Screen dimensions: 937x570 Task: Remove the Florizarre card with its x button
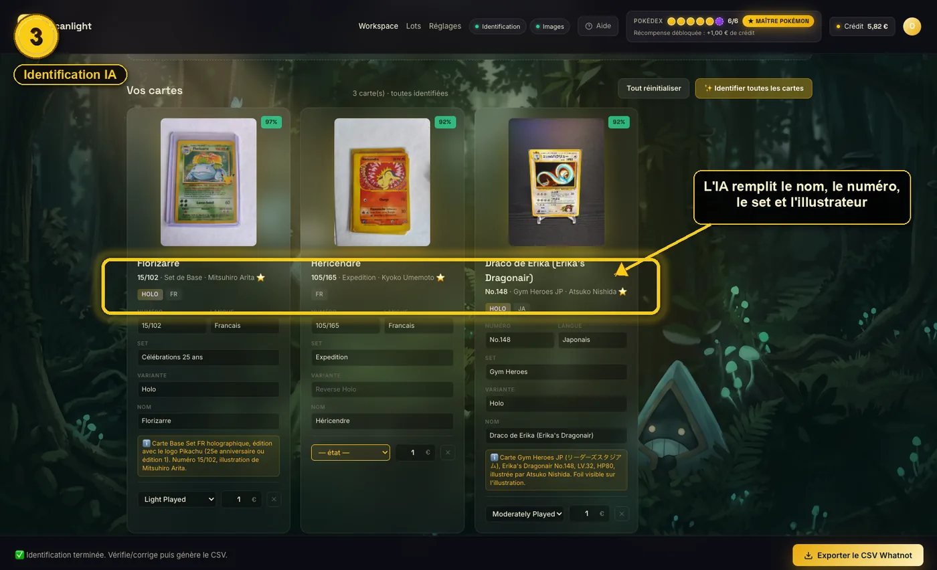pos(273,499)
